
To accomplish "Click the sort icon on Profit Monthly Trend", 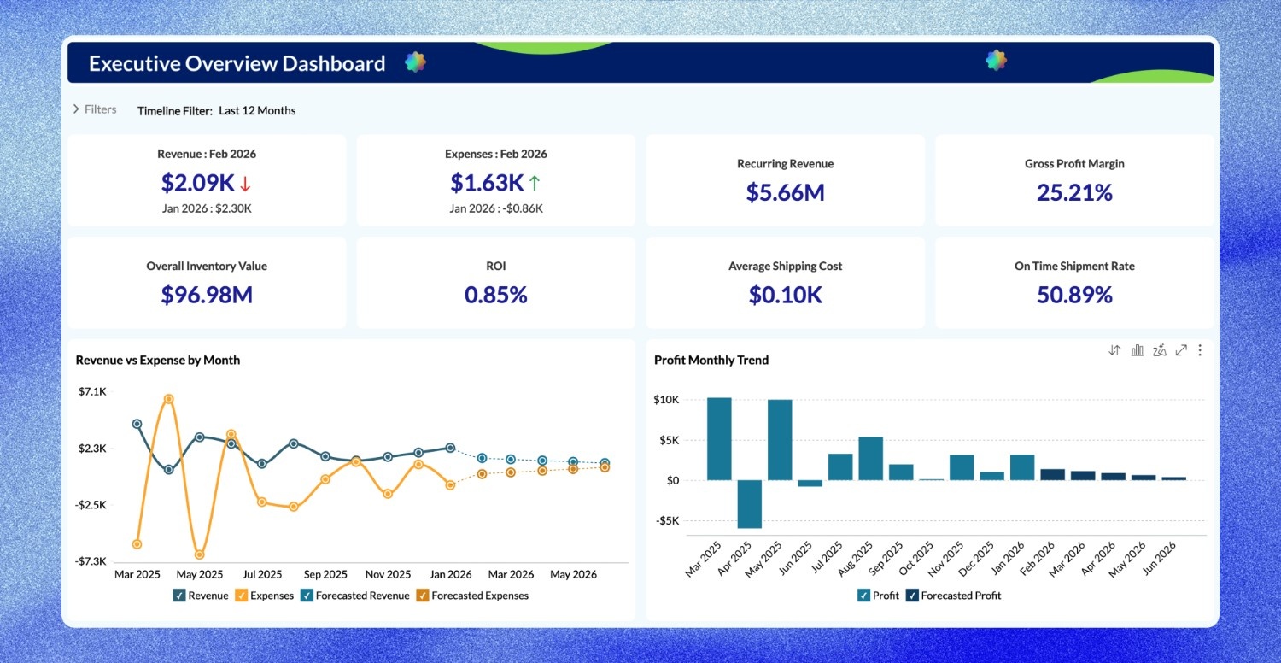I will pyautogui.click(x=1114, y=350).
